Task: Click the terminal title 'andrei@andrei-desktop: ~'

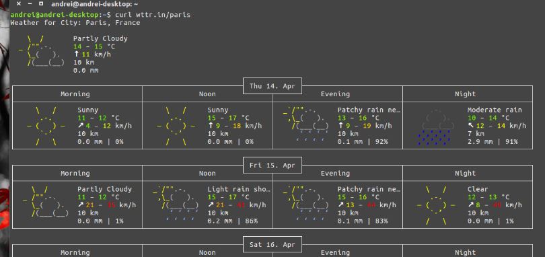Action: click(x=94, y=4)
